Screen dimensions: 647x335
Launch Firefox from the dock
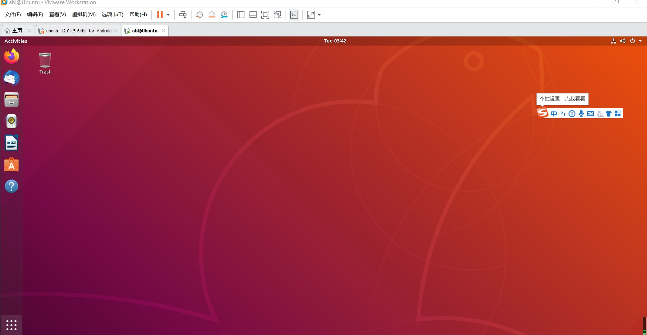tap(11, 56)
